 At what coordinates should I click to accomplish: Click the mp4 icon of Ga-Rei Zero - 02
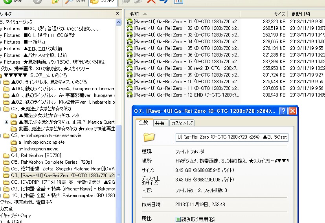(130, 28)
